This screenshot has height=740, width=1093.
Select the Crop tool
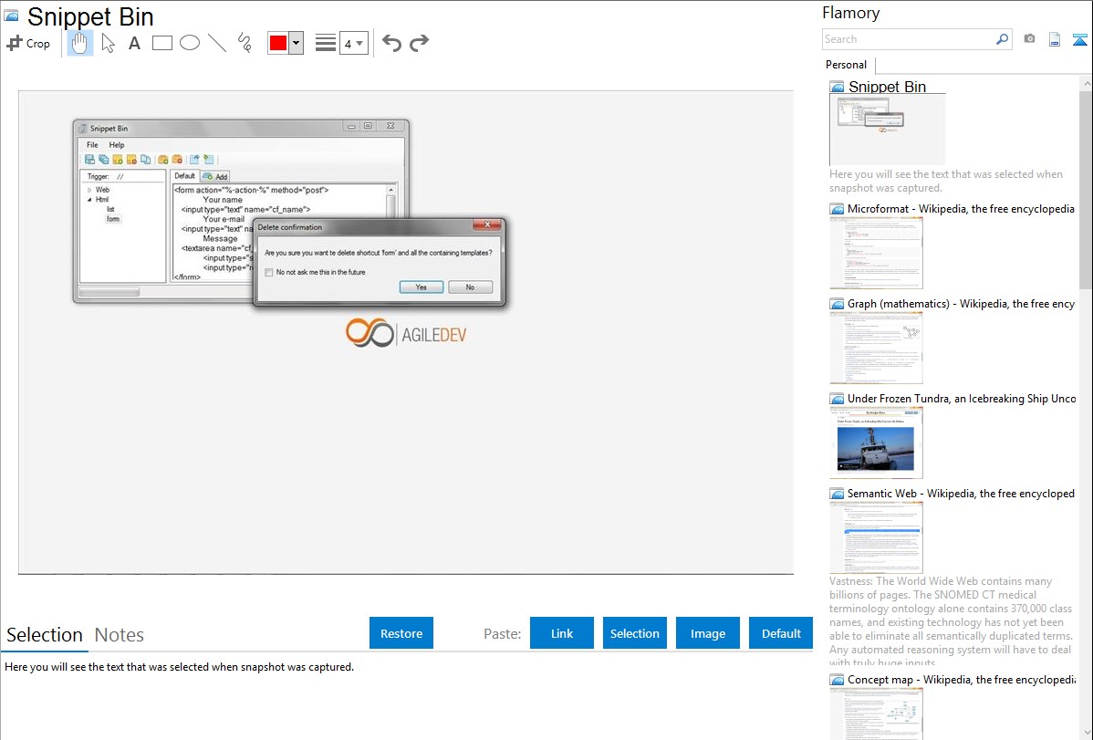click(x=28, y=43)
